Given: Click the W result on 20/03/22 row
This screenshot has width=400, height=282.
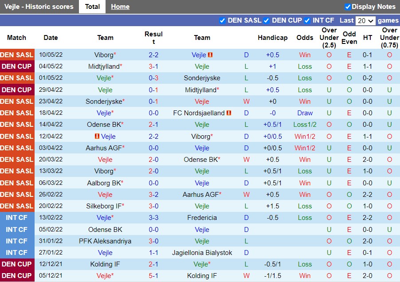Looking at the screenshot, I should click(x=247, y=160).
